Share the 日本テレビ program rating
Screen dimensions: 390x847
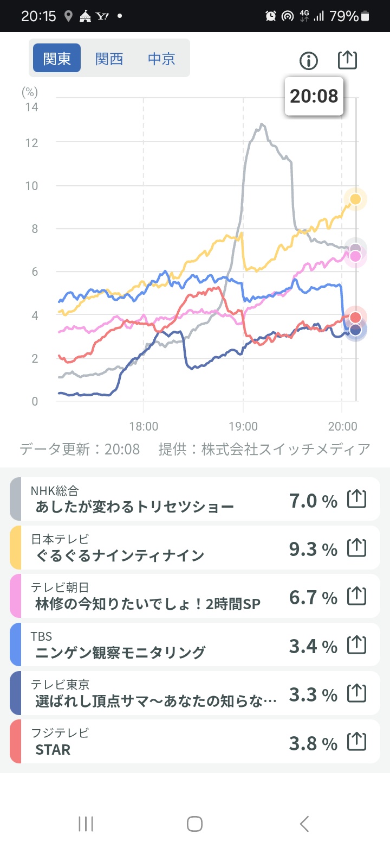tap(356, 548)
